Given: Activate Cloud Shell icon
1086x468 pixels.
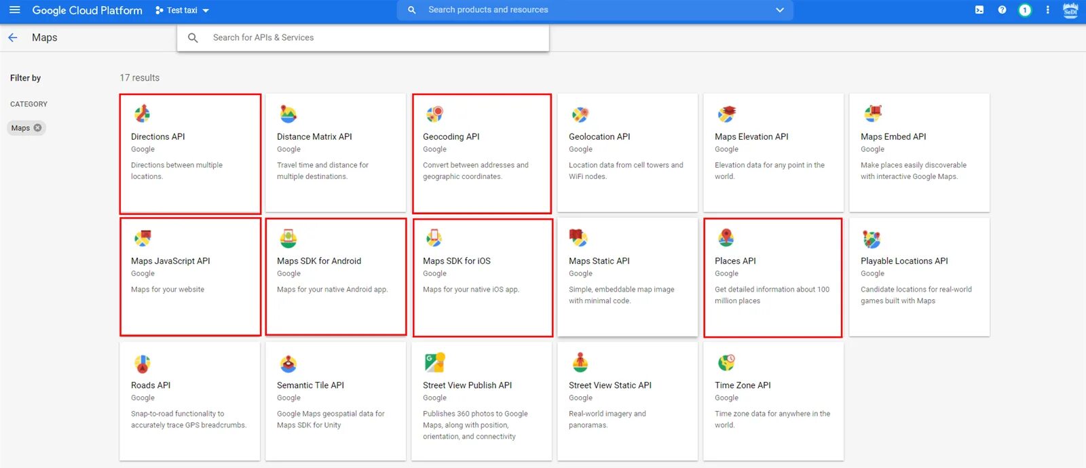Looking at the screenshot, I should point(979,10).
